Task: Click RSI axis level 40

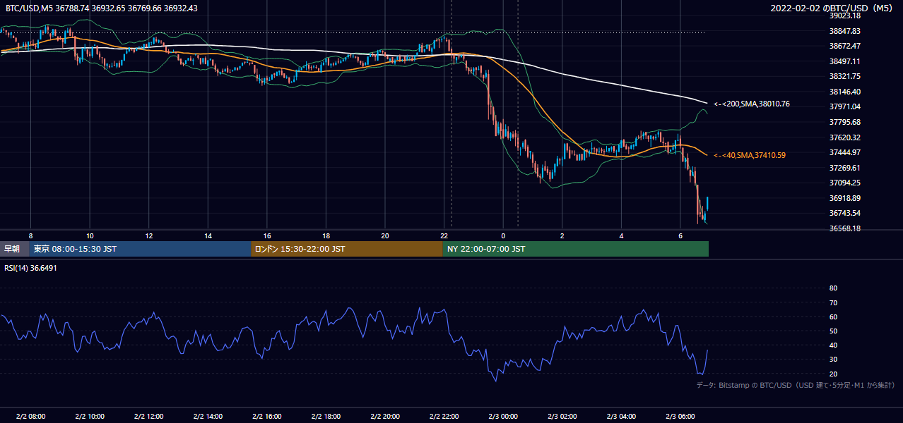Action: pos(833,345)
